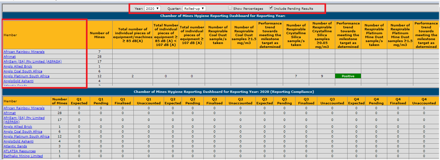Open Anglo Platinum South Africa in upper dashboard table
The image size is (440, 160).
(x=26, y=76)
